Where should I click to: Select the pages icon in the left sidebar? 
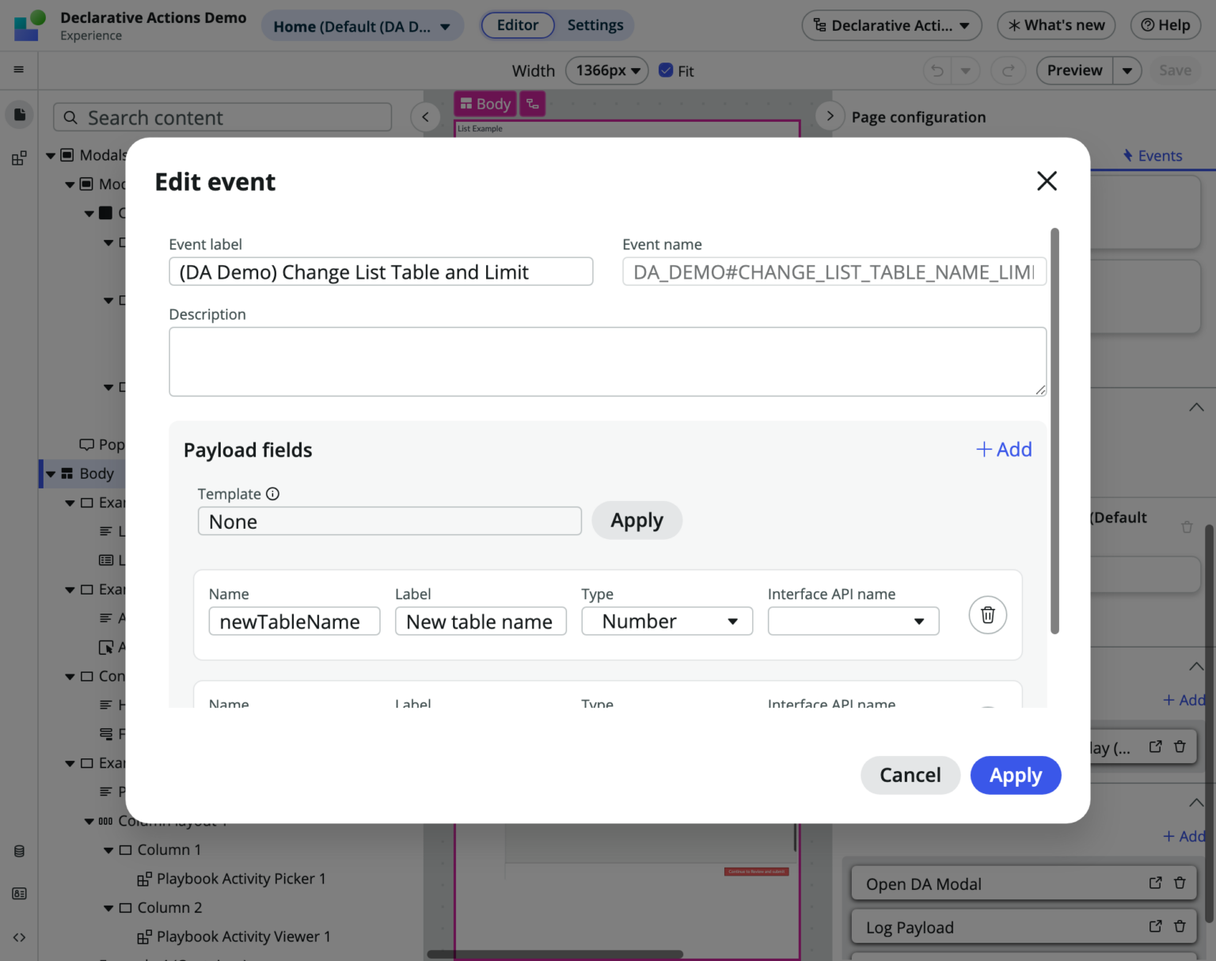click(x=19, y=114)
